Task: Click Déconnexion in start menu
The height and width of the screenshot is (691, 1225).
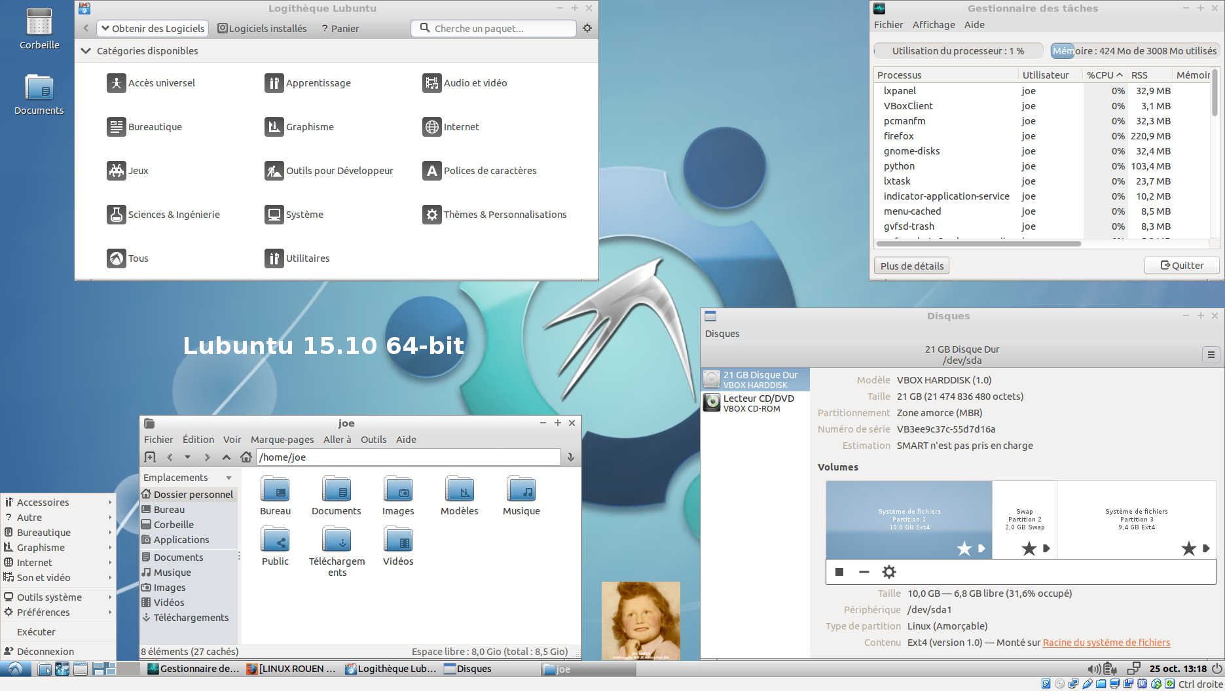Action: pyautogui.click(x=59, y=652)
